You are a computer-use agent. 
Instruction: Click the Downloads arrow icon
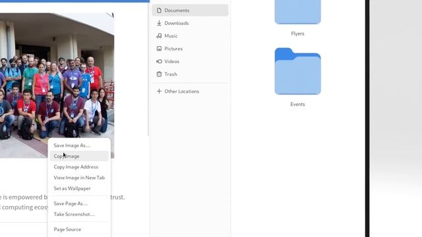(x=159, y=23)
